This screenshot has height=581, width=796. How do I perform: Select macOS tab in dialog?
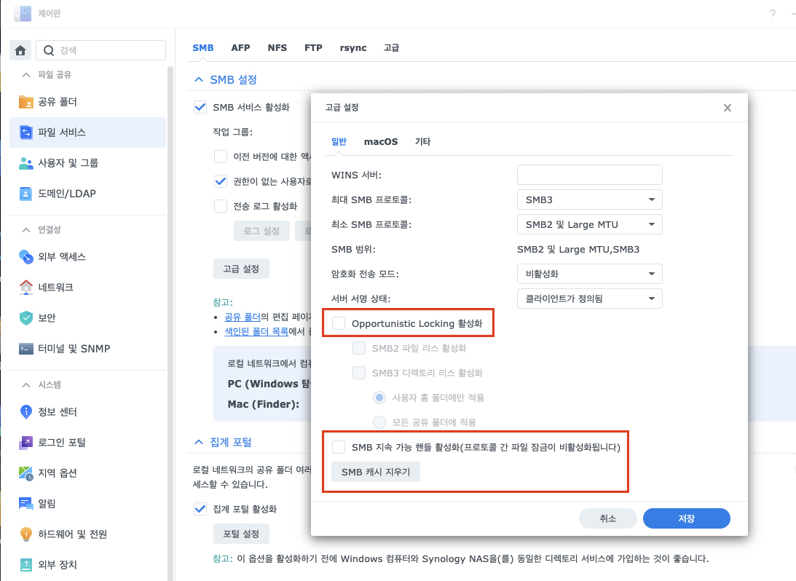click(x=381, y=141)
